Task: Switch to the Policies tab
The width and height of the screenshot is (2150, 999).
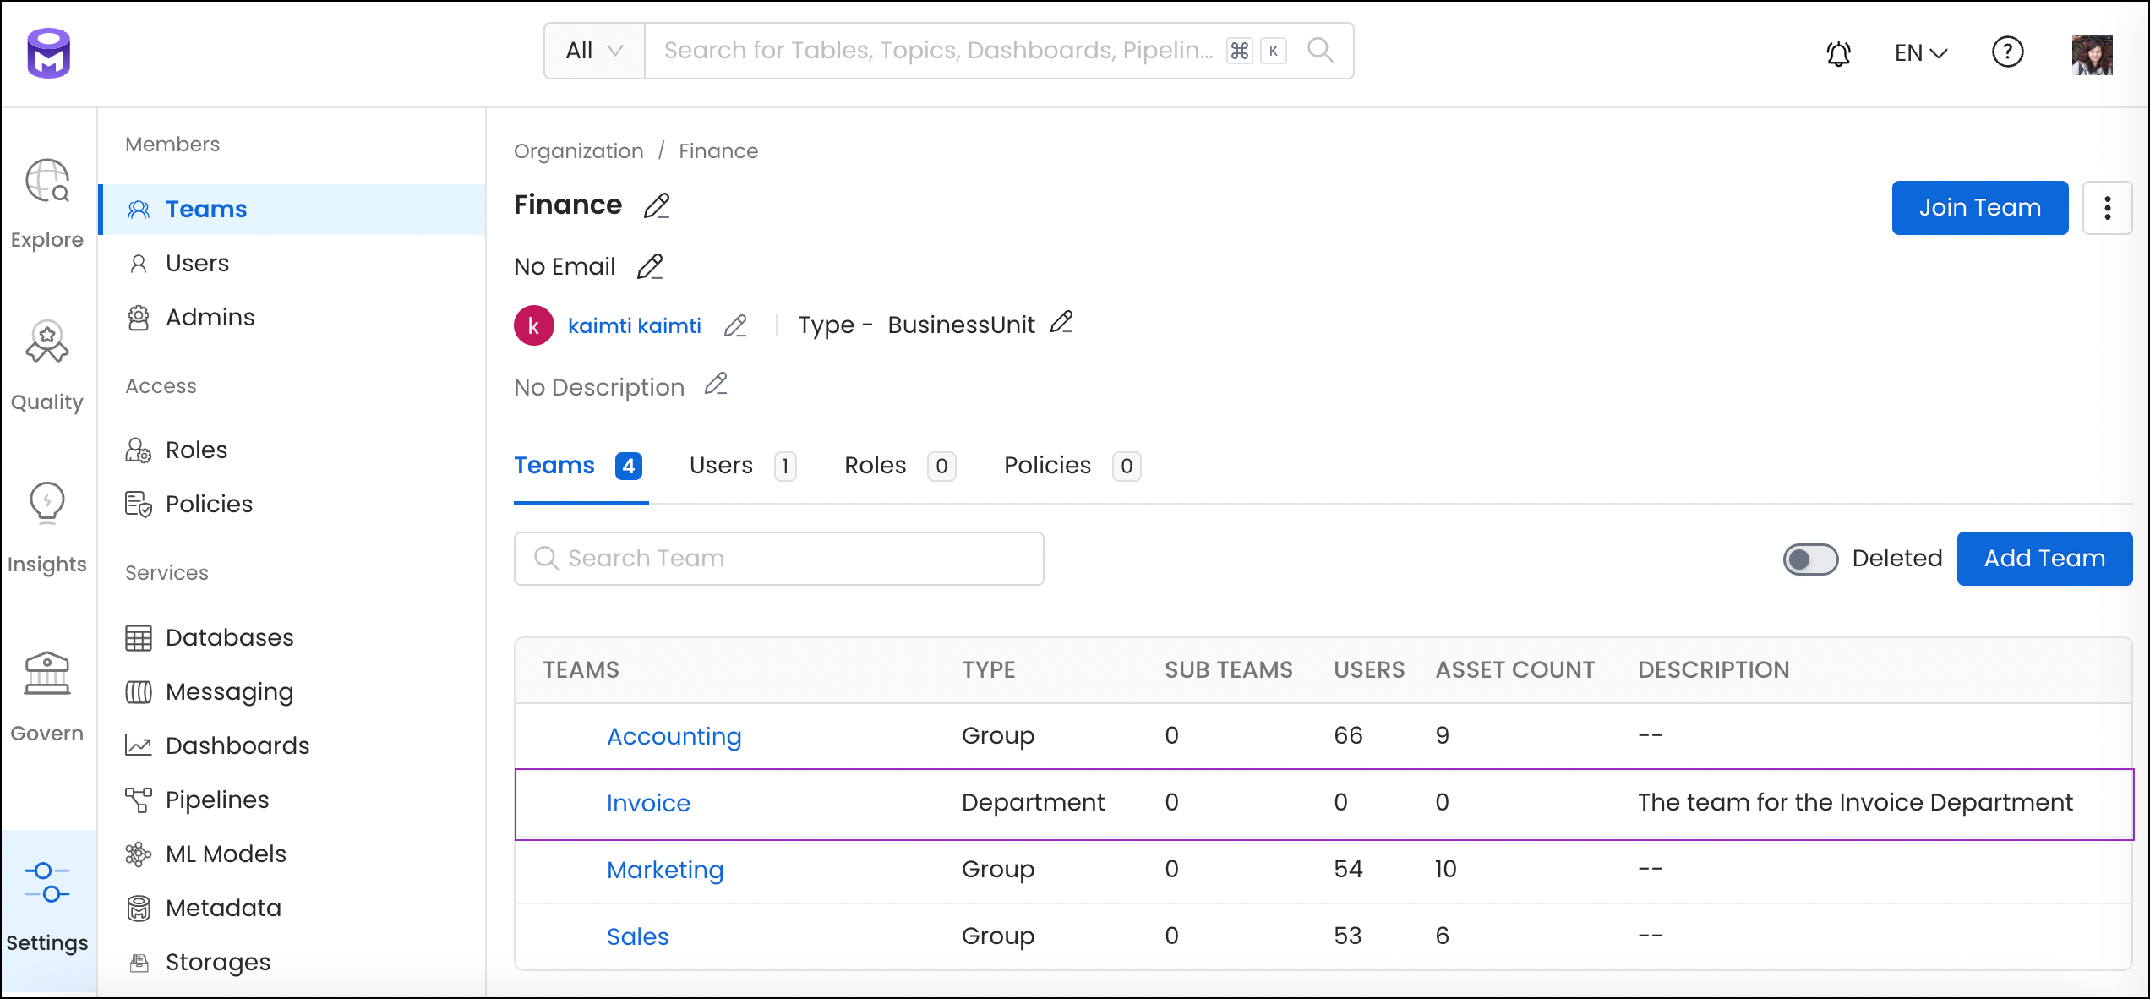Action: click(x=1072, y=467)
